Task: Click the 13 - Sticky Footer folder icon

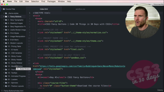Action: pos(6,56)
